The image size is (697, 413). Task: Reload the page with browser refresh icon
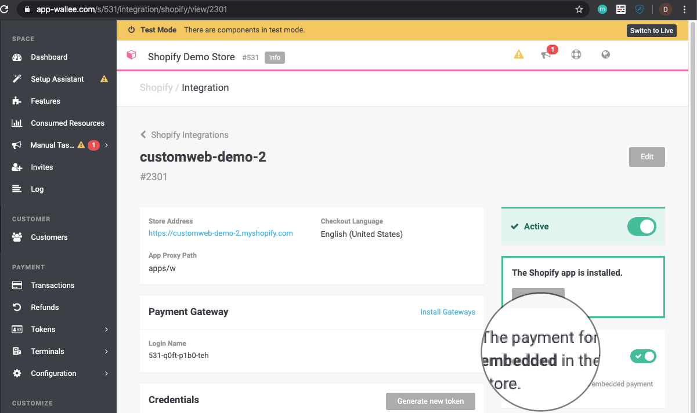(5, 9)
